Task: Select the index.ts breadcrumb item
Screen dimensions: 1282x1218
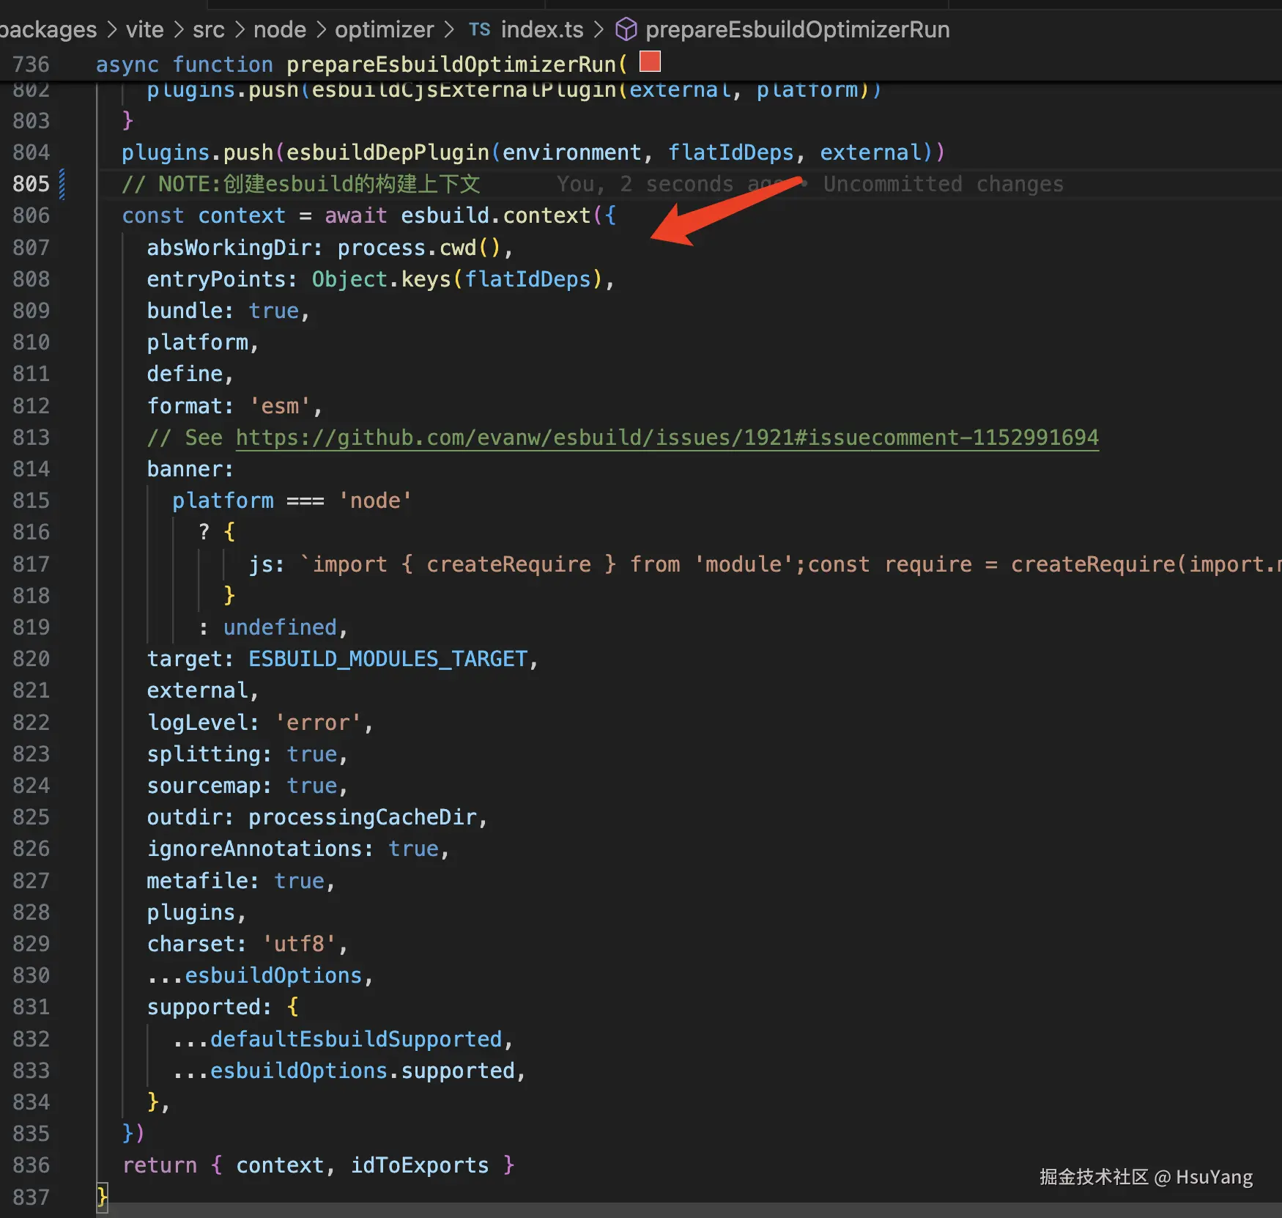Action: (542, 29)
